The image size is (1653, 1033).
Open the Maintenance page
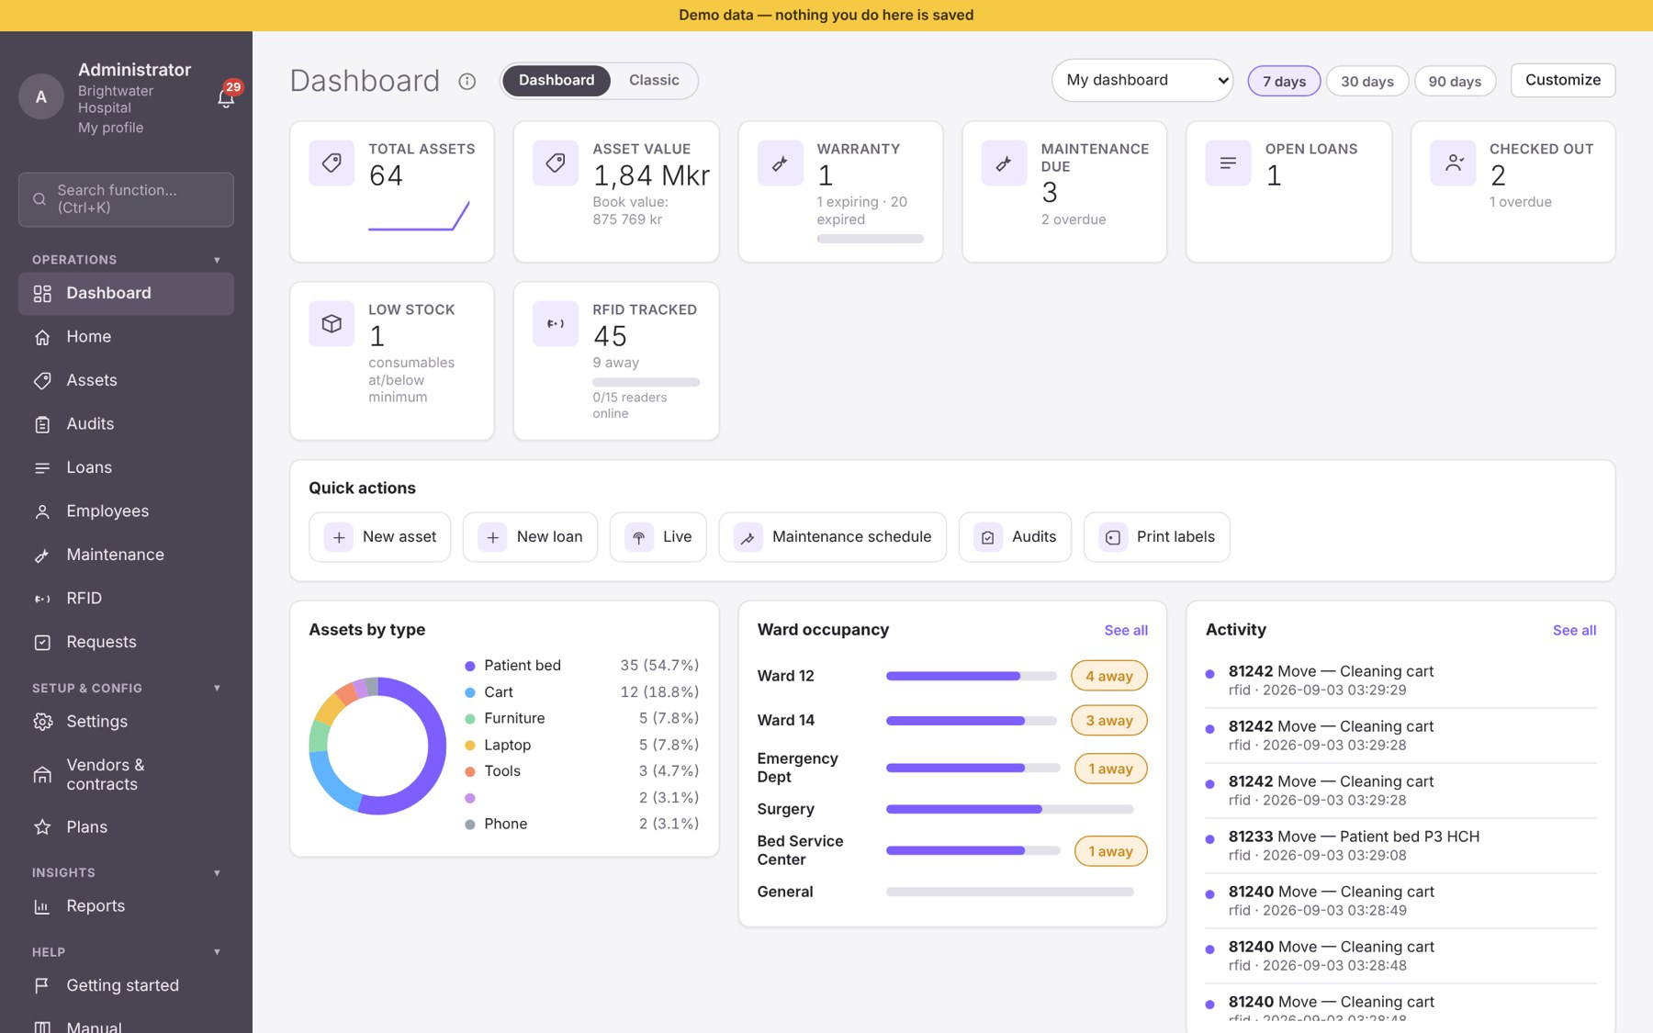click(x=126, y=555)
